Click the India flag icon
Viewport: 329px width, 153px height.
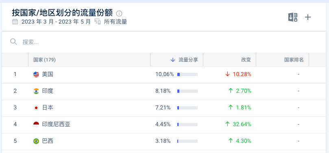click(x=36, y=91)
